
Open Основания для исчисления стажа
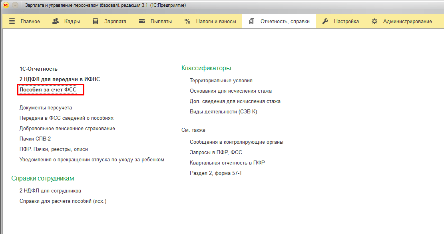231,91
